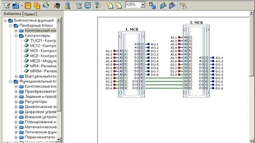Viewport: 255px width, 143px height.
Task: Click the tree structure list toolbar icon
Action: pos(98,6)
